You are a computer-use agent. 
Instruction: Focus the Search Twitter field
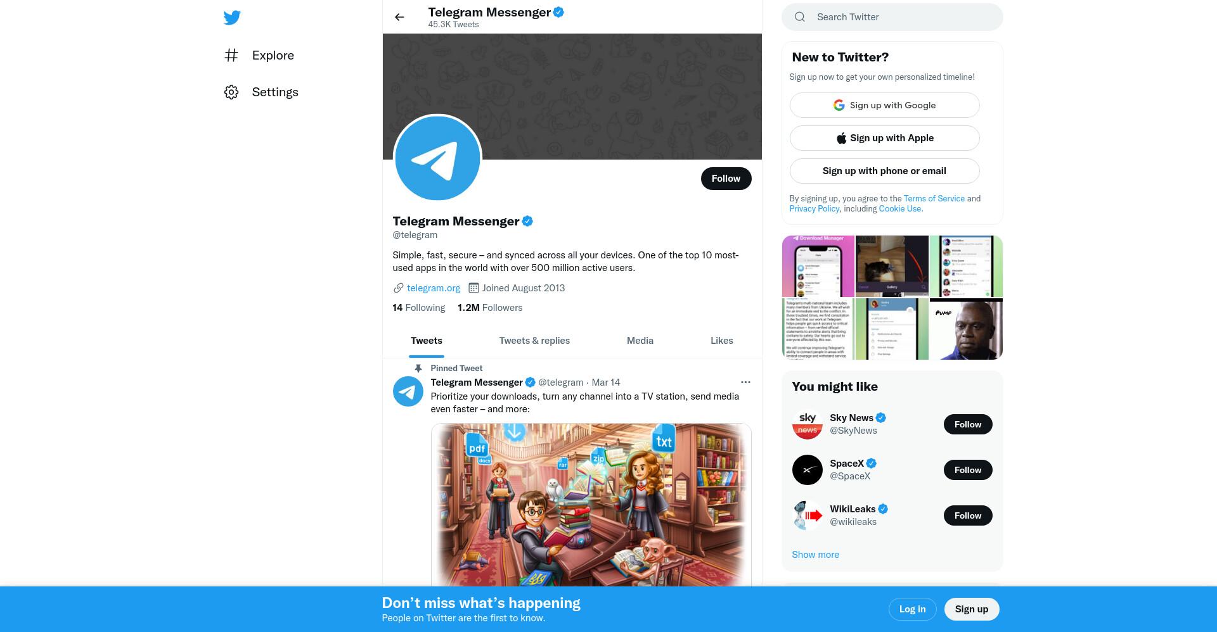coord(892,17)
